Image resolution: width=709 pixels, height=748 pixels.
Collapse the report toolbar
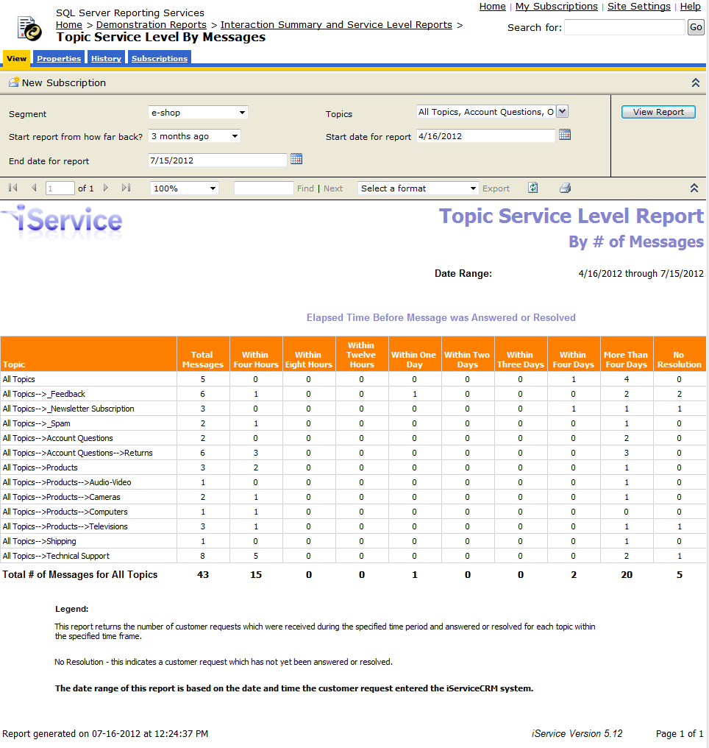click(694, 188)
